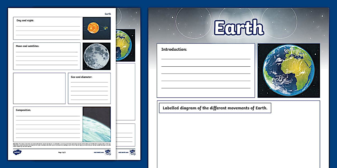This screenshot has width=337, height=168.
Task: Click the Introduction heading
Action: coord(174,49)
